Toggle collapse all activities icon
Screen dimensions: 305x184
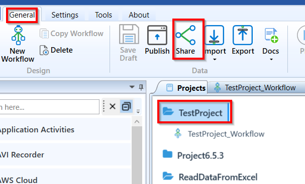127,106
